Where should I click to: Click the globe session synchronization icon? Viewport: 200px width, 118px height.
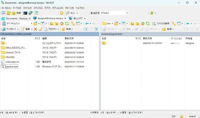(x=152, y=13)
